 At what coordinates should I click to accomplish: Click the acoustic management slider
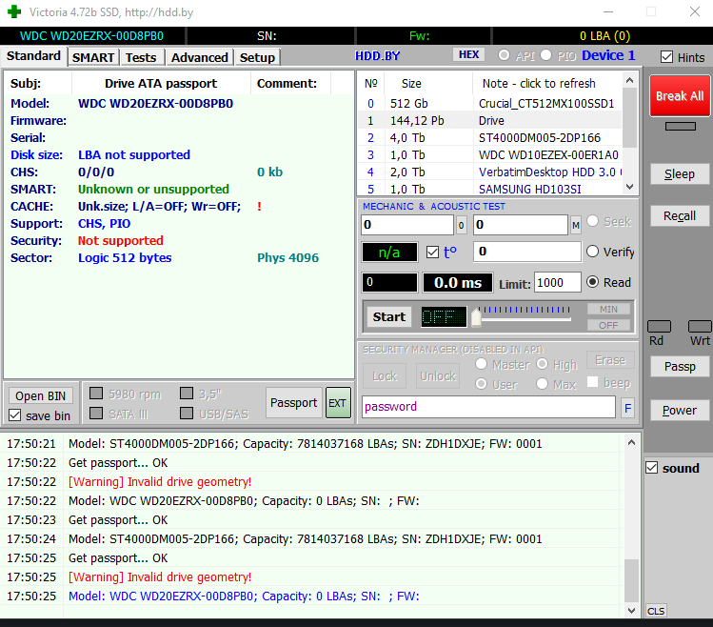524,316
